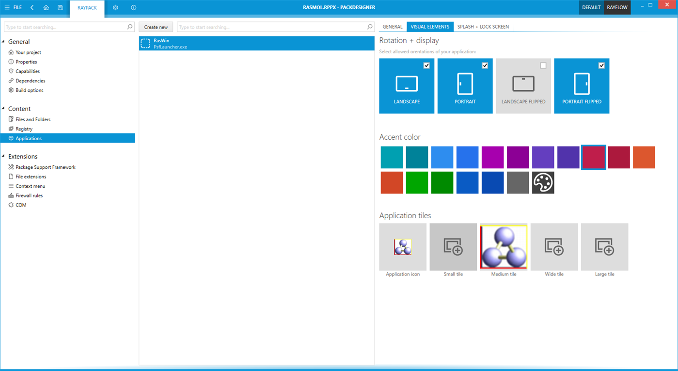Uncheck the Landscape orientation checkbox
Screen dimensions: 678x371
pos(427,65)
